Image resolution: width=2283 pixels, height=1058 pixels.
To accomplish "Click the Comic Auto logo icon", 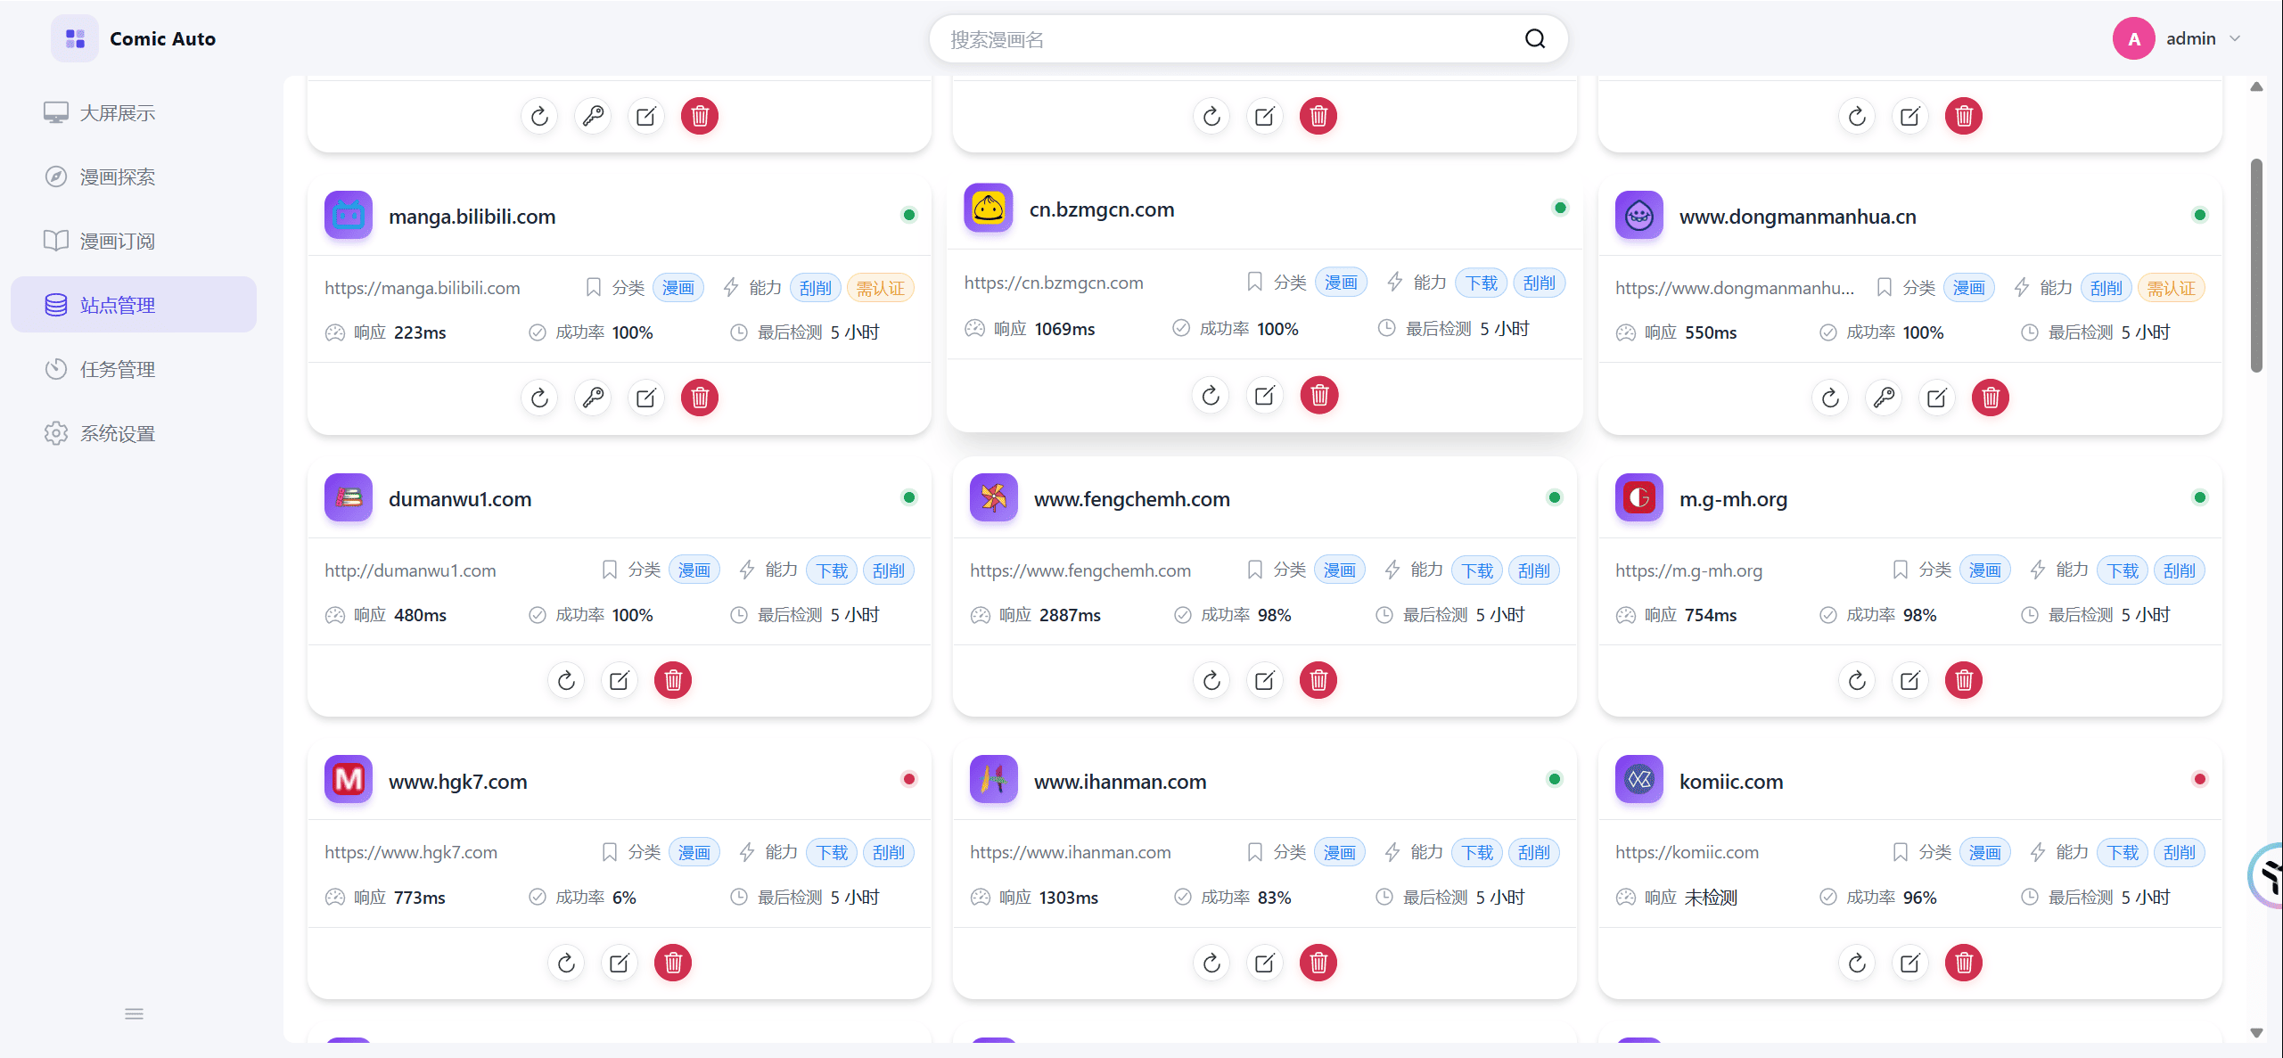I will click(x=75, y=38).
